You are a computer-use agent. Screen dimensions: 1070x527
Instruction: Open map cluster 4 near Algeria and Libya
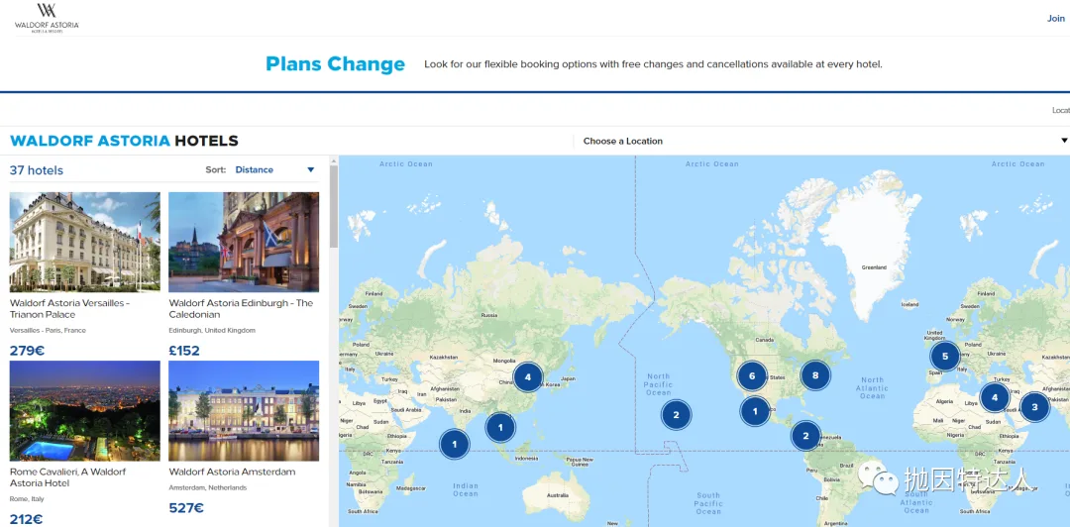click(994, 397)
